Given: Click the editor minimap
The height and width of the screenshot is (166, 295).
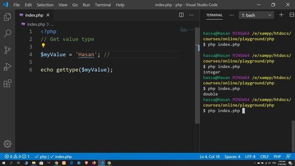Looking at the screenshot, I should pyautogui.click(x=187, y=30).
